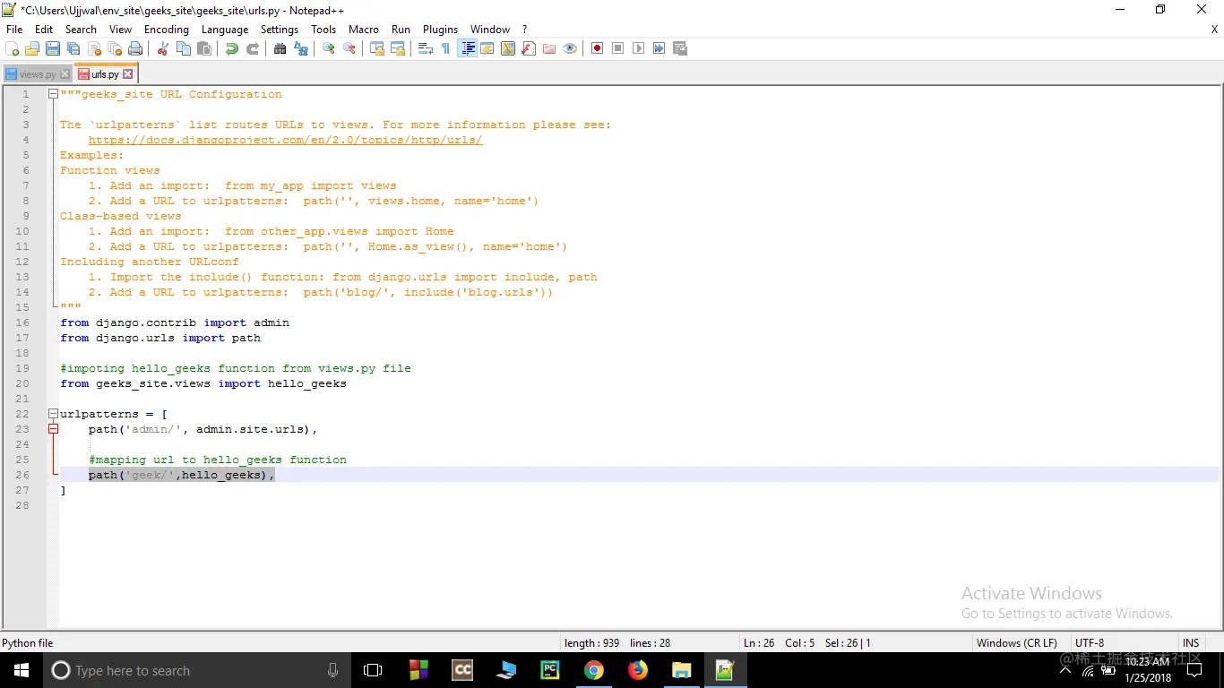
Task: Open the Run menu
Action: [401, 30]
